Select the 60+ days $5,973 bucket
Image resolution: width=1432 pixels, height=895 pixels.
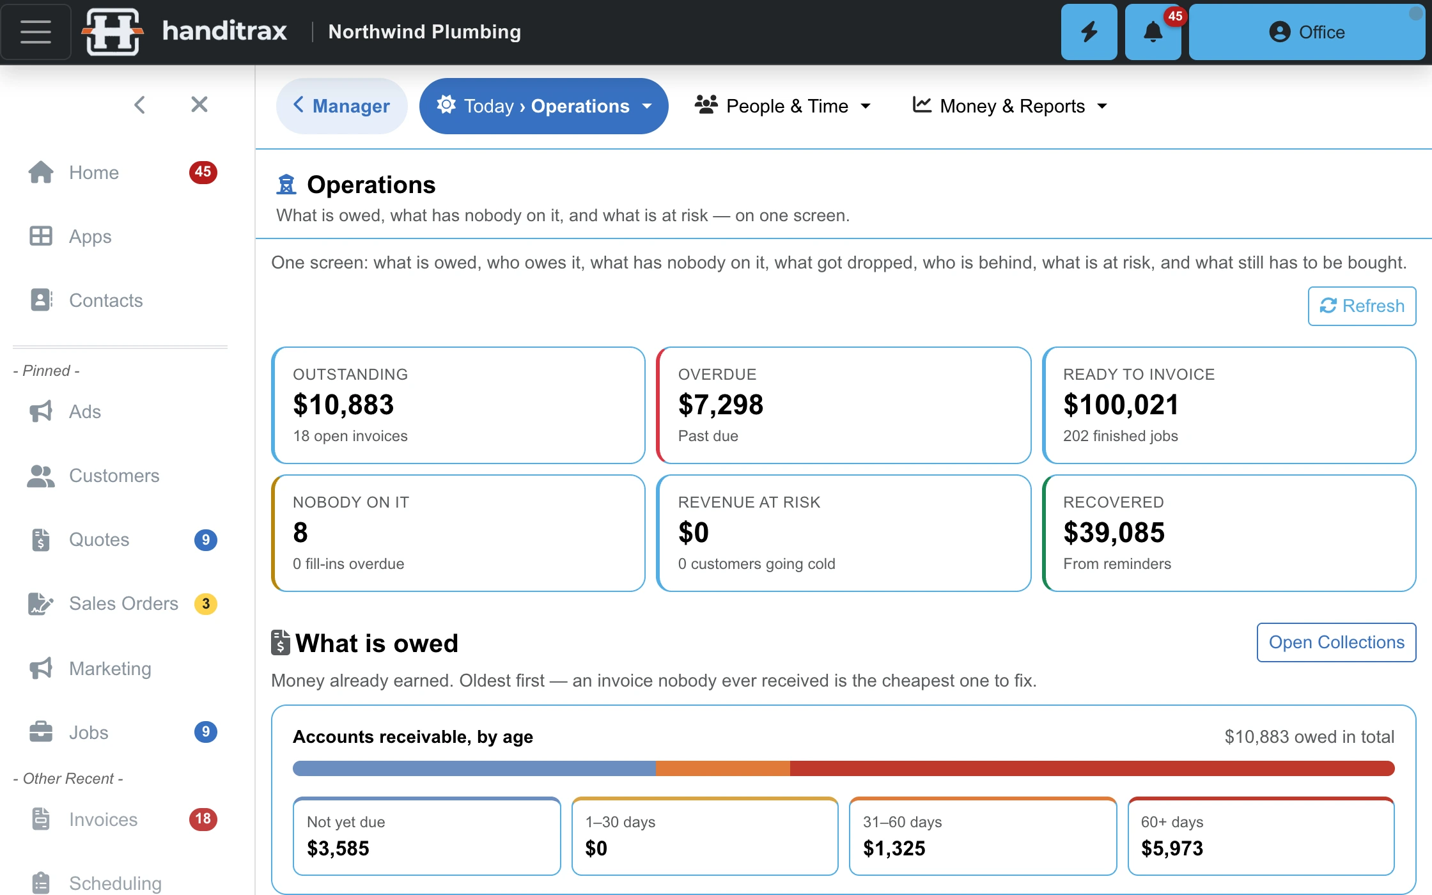1261,836
